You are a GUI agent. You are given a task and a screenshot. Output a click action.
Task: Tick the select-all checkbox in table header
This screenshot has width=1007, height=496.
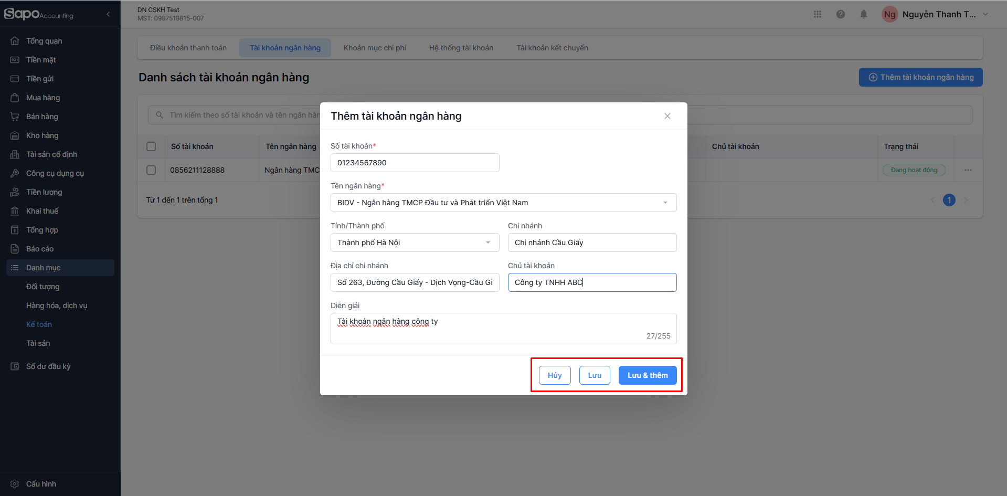click(151, 146)
